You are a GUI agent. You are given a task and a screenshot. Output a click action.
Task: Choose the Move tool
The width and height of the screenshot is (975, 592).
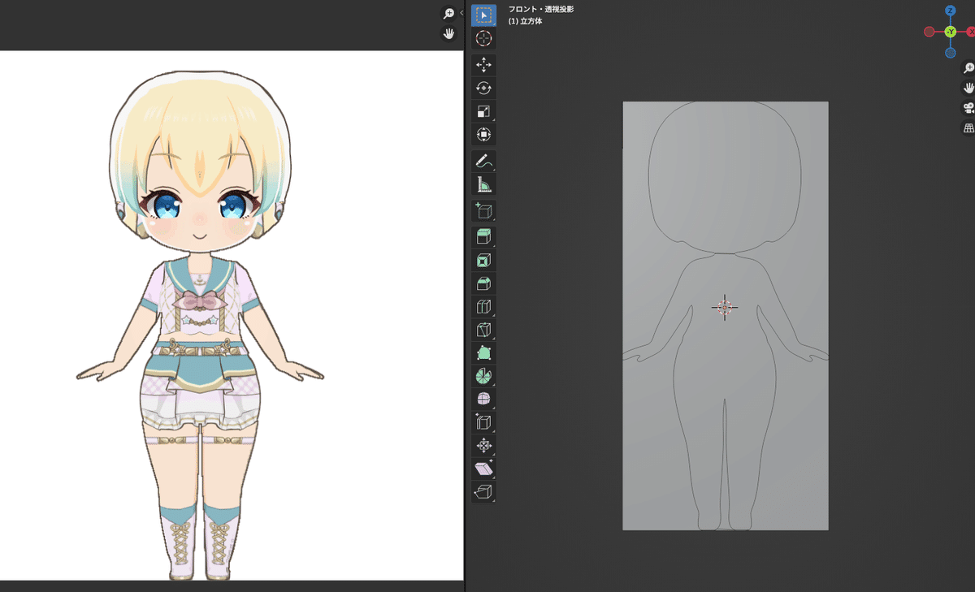[483, 65]
